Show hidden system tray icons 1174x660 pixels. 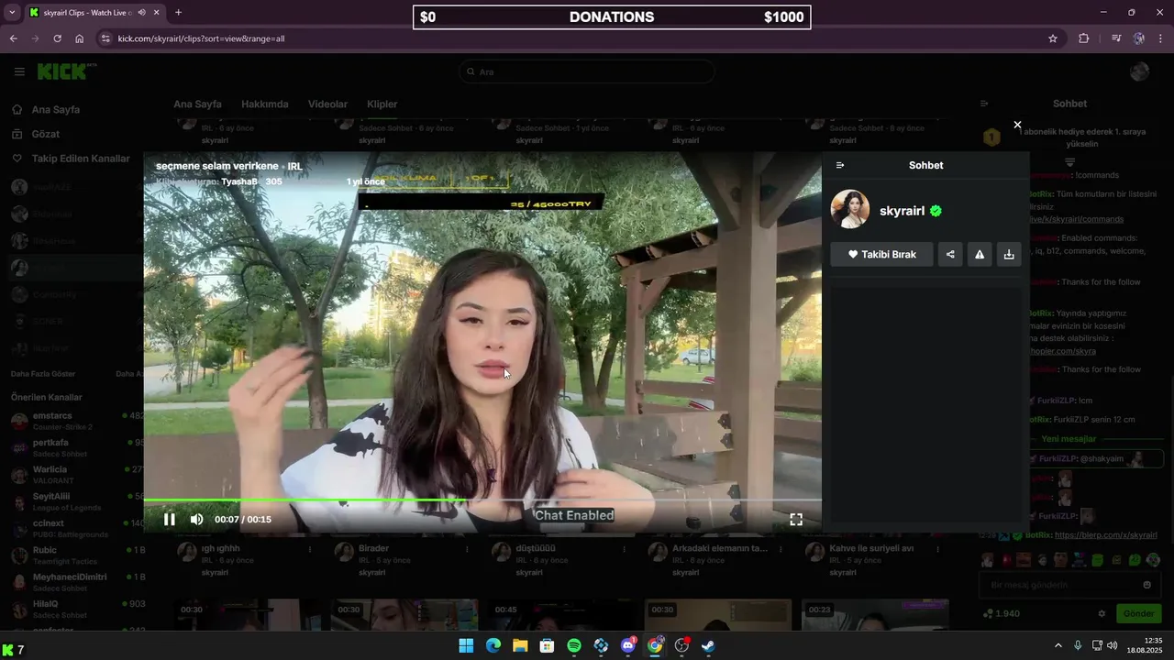coord(1058,645)
